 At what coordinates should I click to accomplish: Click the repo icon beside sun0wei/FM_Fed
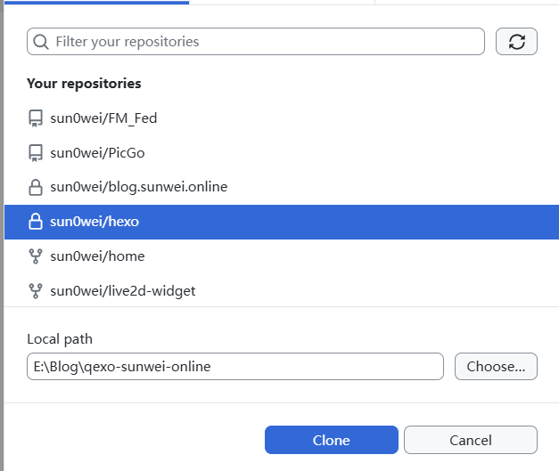[x=36, y=118]
